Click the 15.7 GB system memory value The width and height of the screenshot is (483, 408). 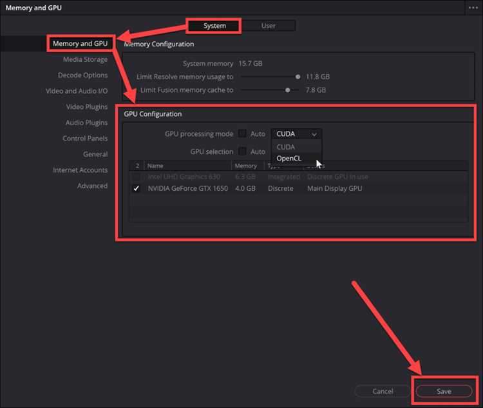pos(250,64)
